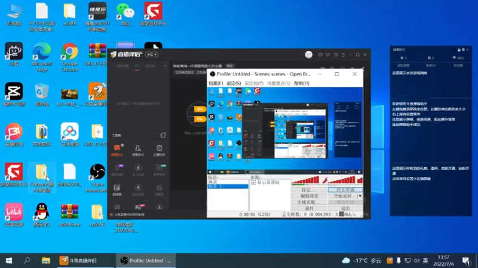Open 主播任务 checklist icon in Douyu toolbox
The width and height of the screenshot is (478, 268).
159,150
